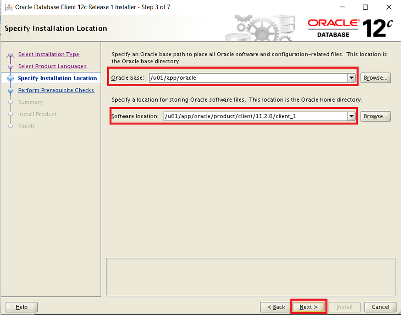Go back to previous installer step
This screenshot has width=401, height=315.
coord(276,307)
